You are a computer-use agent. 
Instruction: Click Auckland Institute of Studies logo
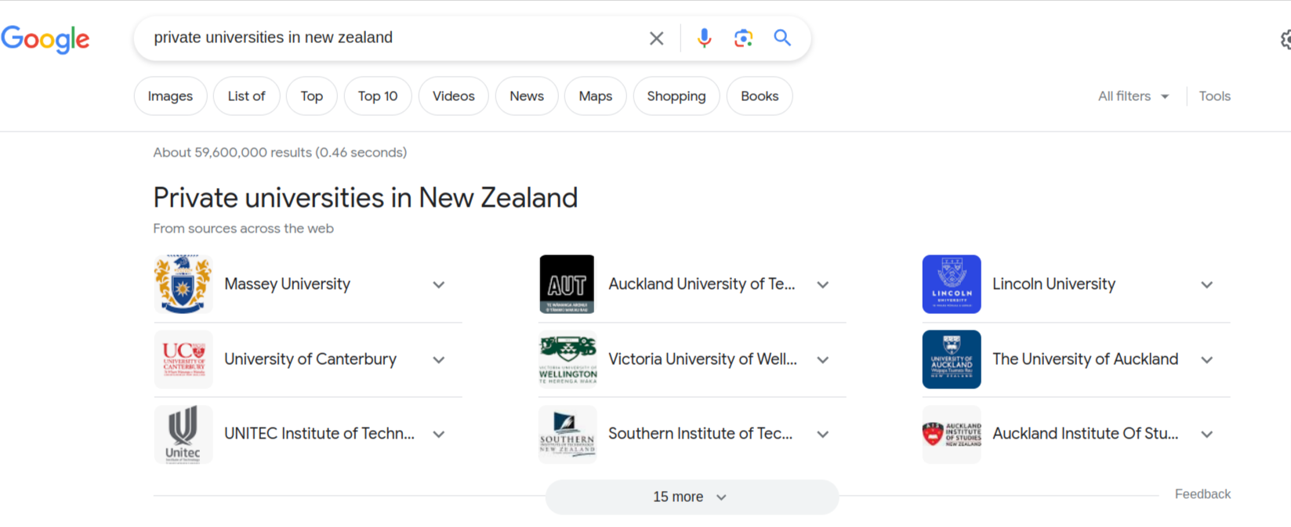pos(952,434)
